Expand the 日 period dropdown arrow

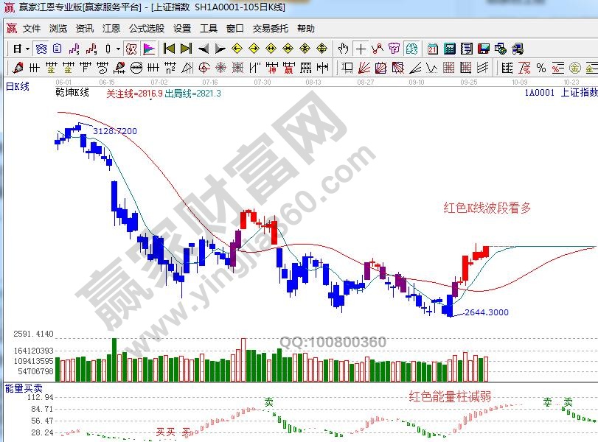click(x=27, y=49)
